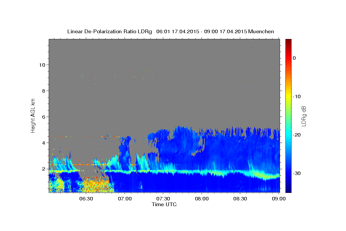Viewport: 346px width, 231px height.
Task: Select the 06:30 time tick label
Action: [86, 199]
